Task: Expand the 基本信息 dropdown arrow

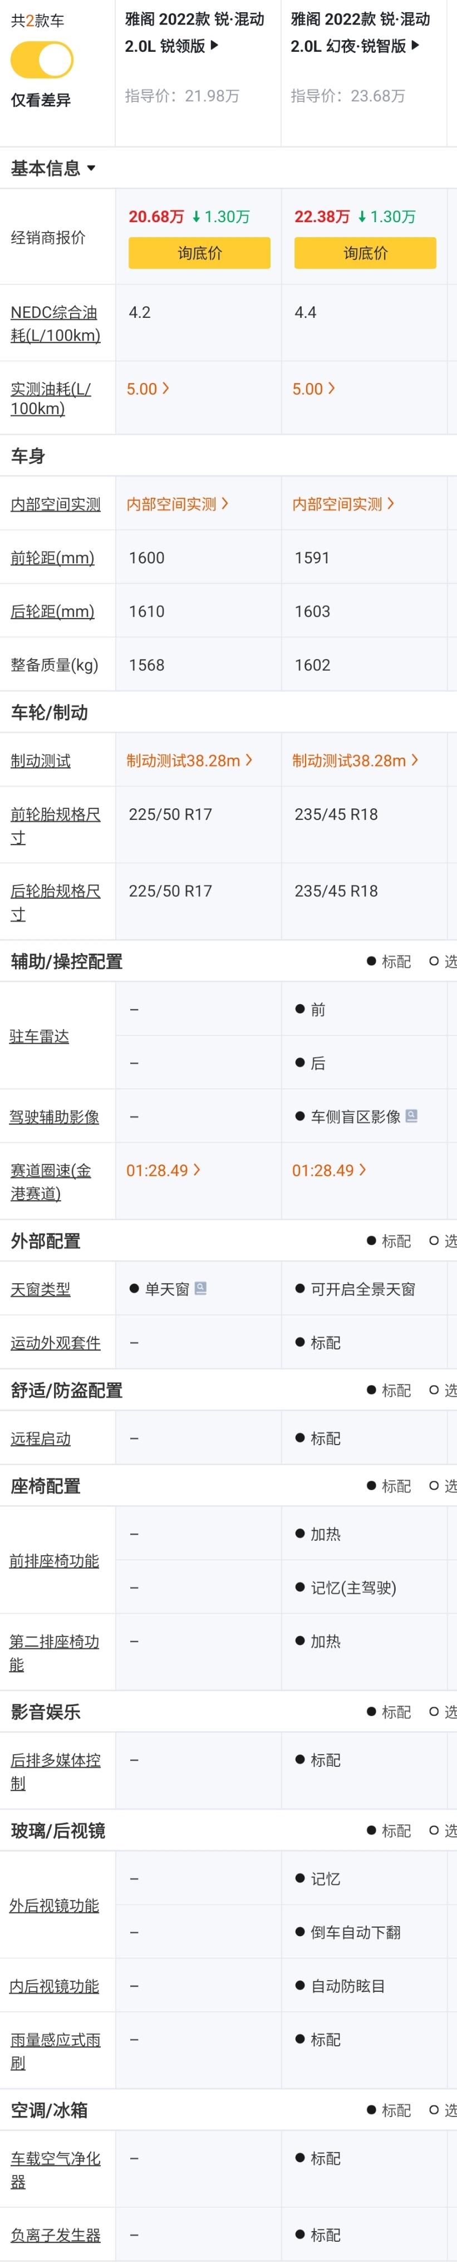Action: [x=91, y=168]
